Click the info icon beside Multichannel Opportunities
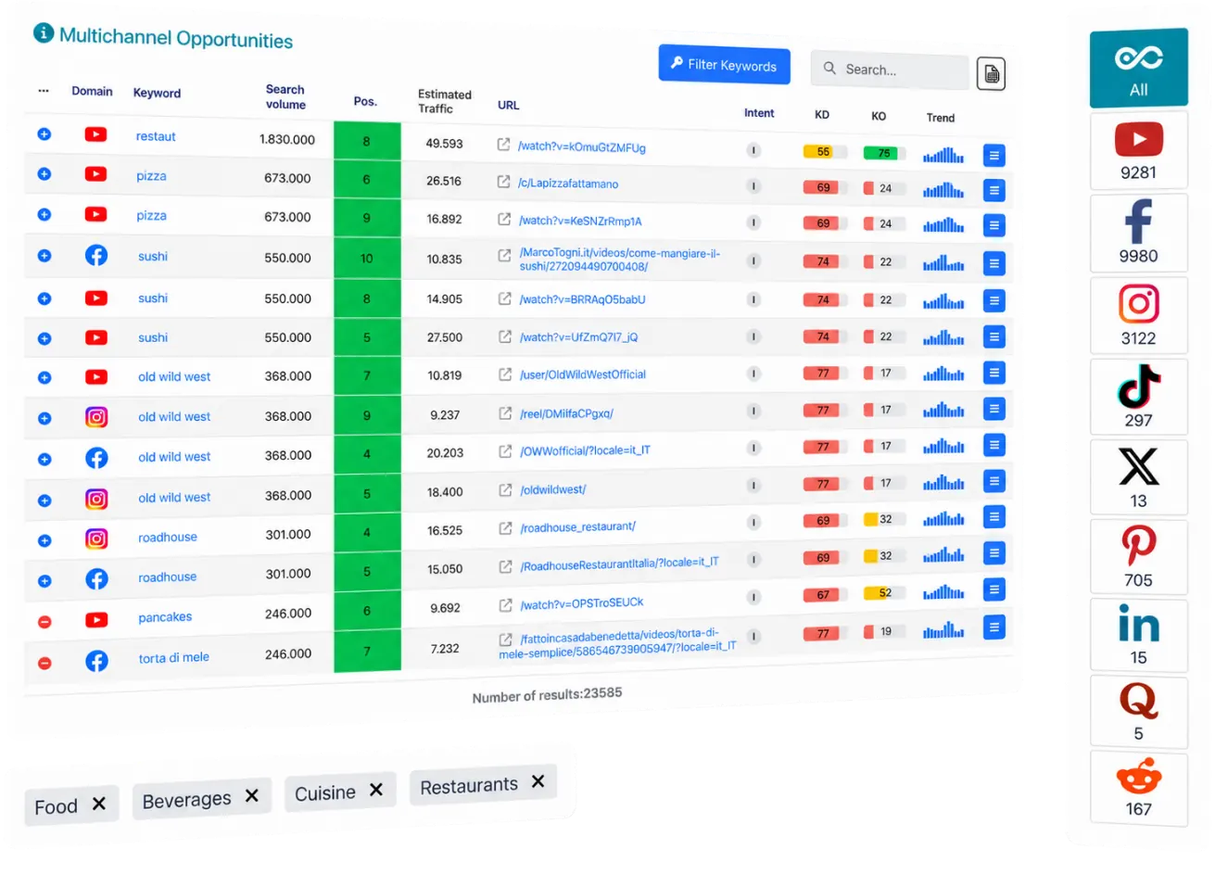 [44, 33]
